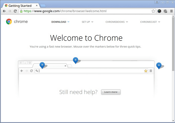Expand the DOWNLOAD chevron arrow
The width and height of the screenshot is (175, 123).
[x=69, y=22]
